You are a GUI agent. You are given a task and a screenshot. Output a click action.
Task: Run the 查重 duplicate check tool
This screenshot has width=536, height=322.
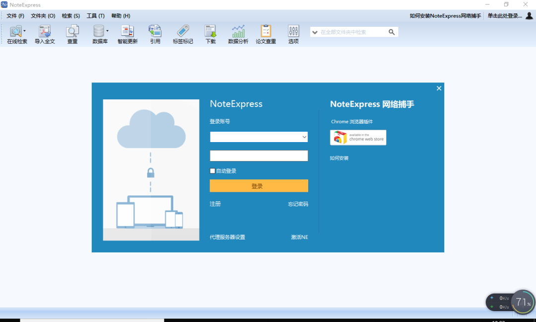pyautogui.click(x=72, y=34)
